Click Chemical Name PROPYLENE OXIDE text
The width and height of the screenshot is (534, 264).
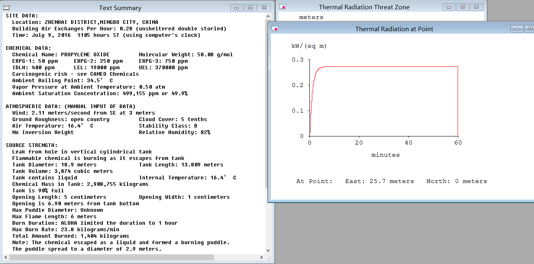tap(61, 54)
